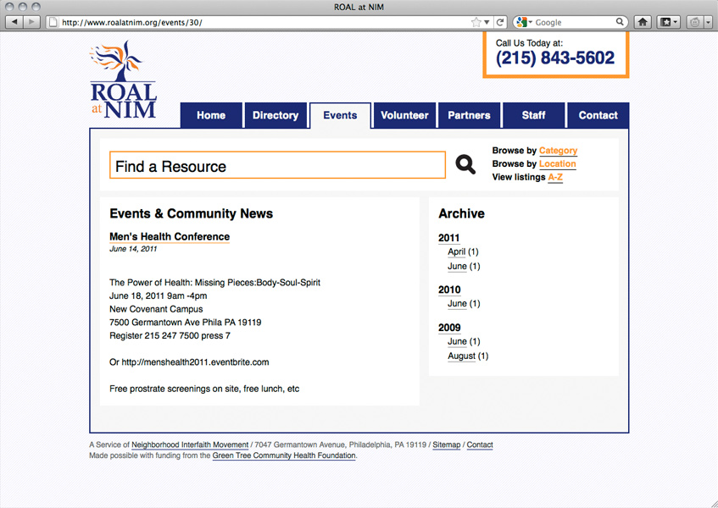Click the ROAL at NIM logo
Image resolution: width=718 pixels, height=508 pixels.
tap(123, 80)
